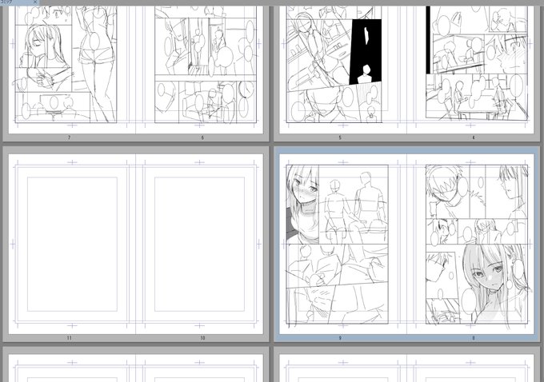Image resolution: width=544 pixels, height=382 pixels.
Task: Click page number label 9
Action: 340,338
